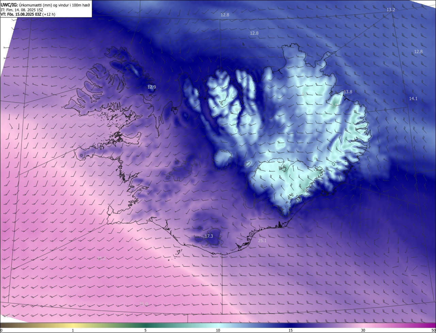The width and height of the screenshot is (436, 333).
Task: Click the 13.8 value label on the east coast
Action: (348, 92)
